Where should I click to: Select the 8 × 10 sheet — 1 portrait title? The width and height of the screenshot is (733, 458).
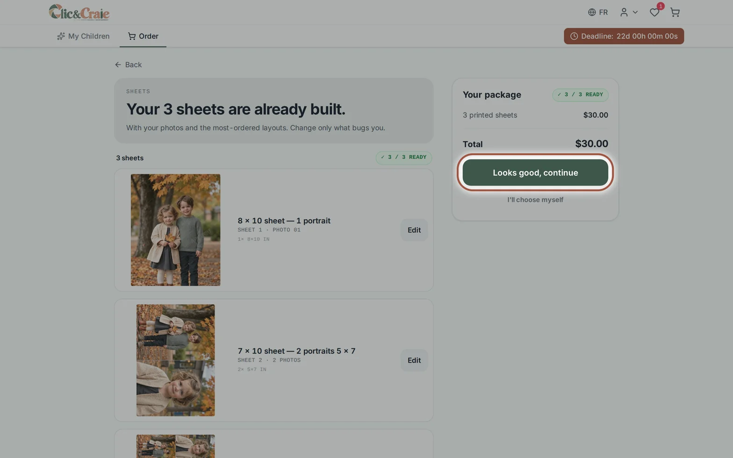(x=284, y=221)
